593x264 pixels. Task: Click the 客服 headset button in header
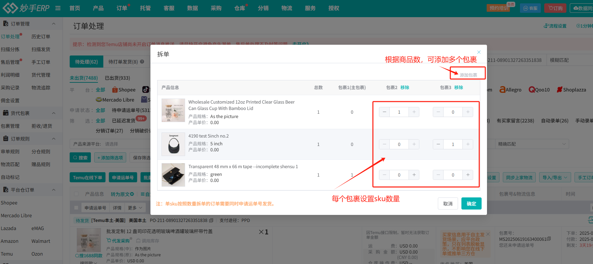click(x=530, y=8)
